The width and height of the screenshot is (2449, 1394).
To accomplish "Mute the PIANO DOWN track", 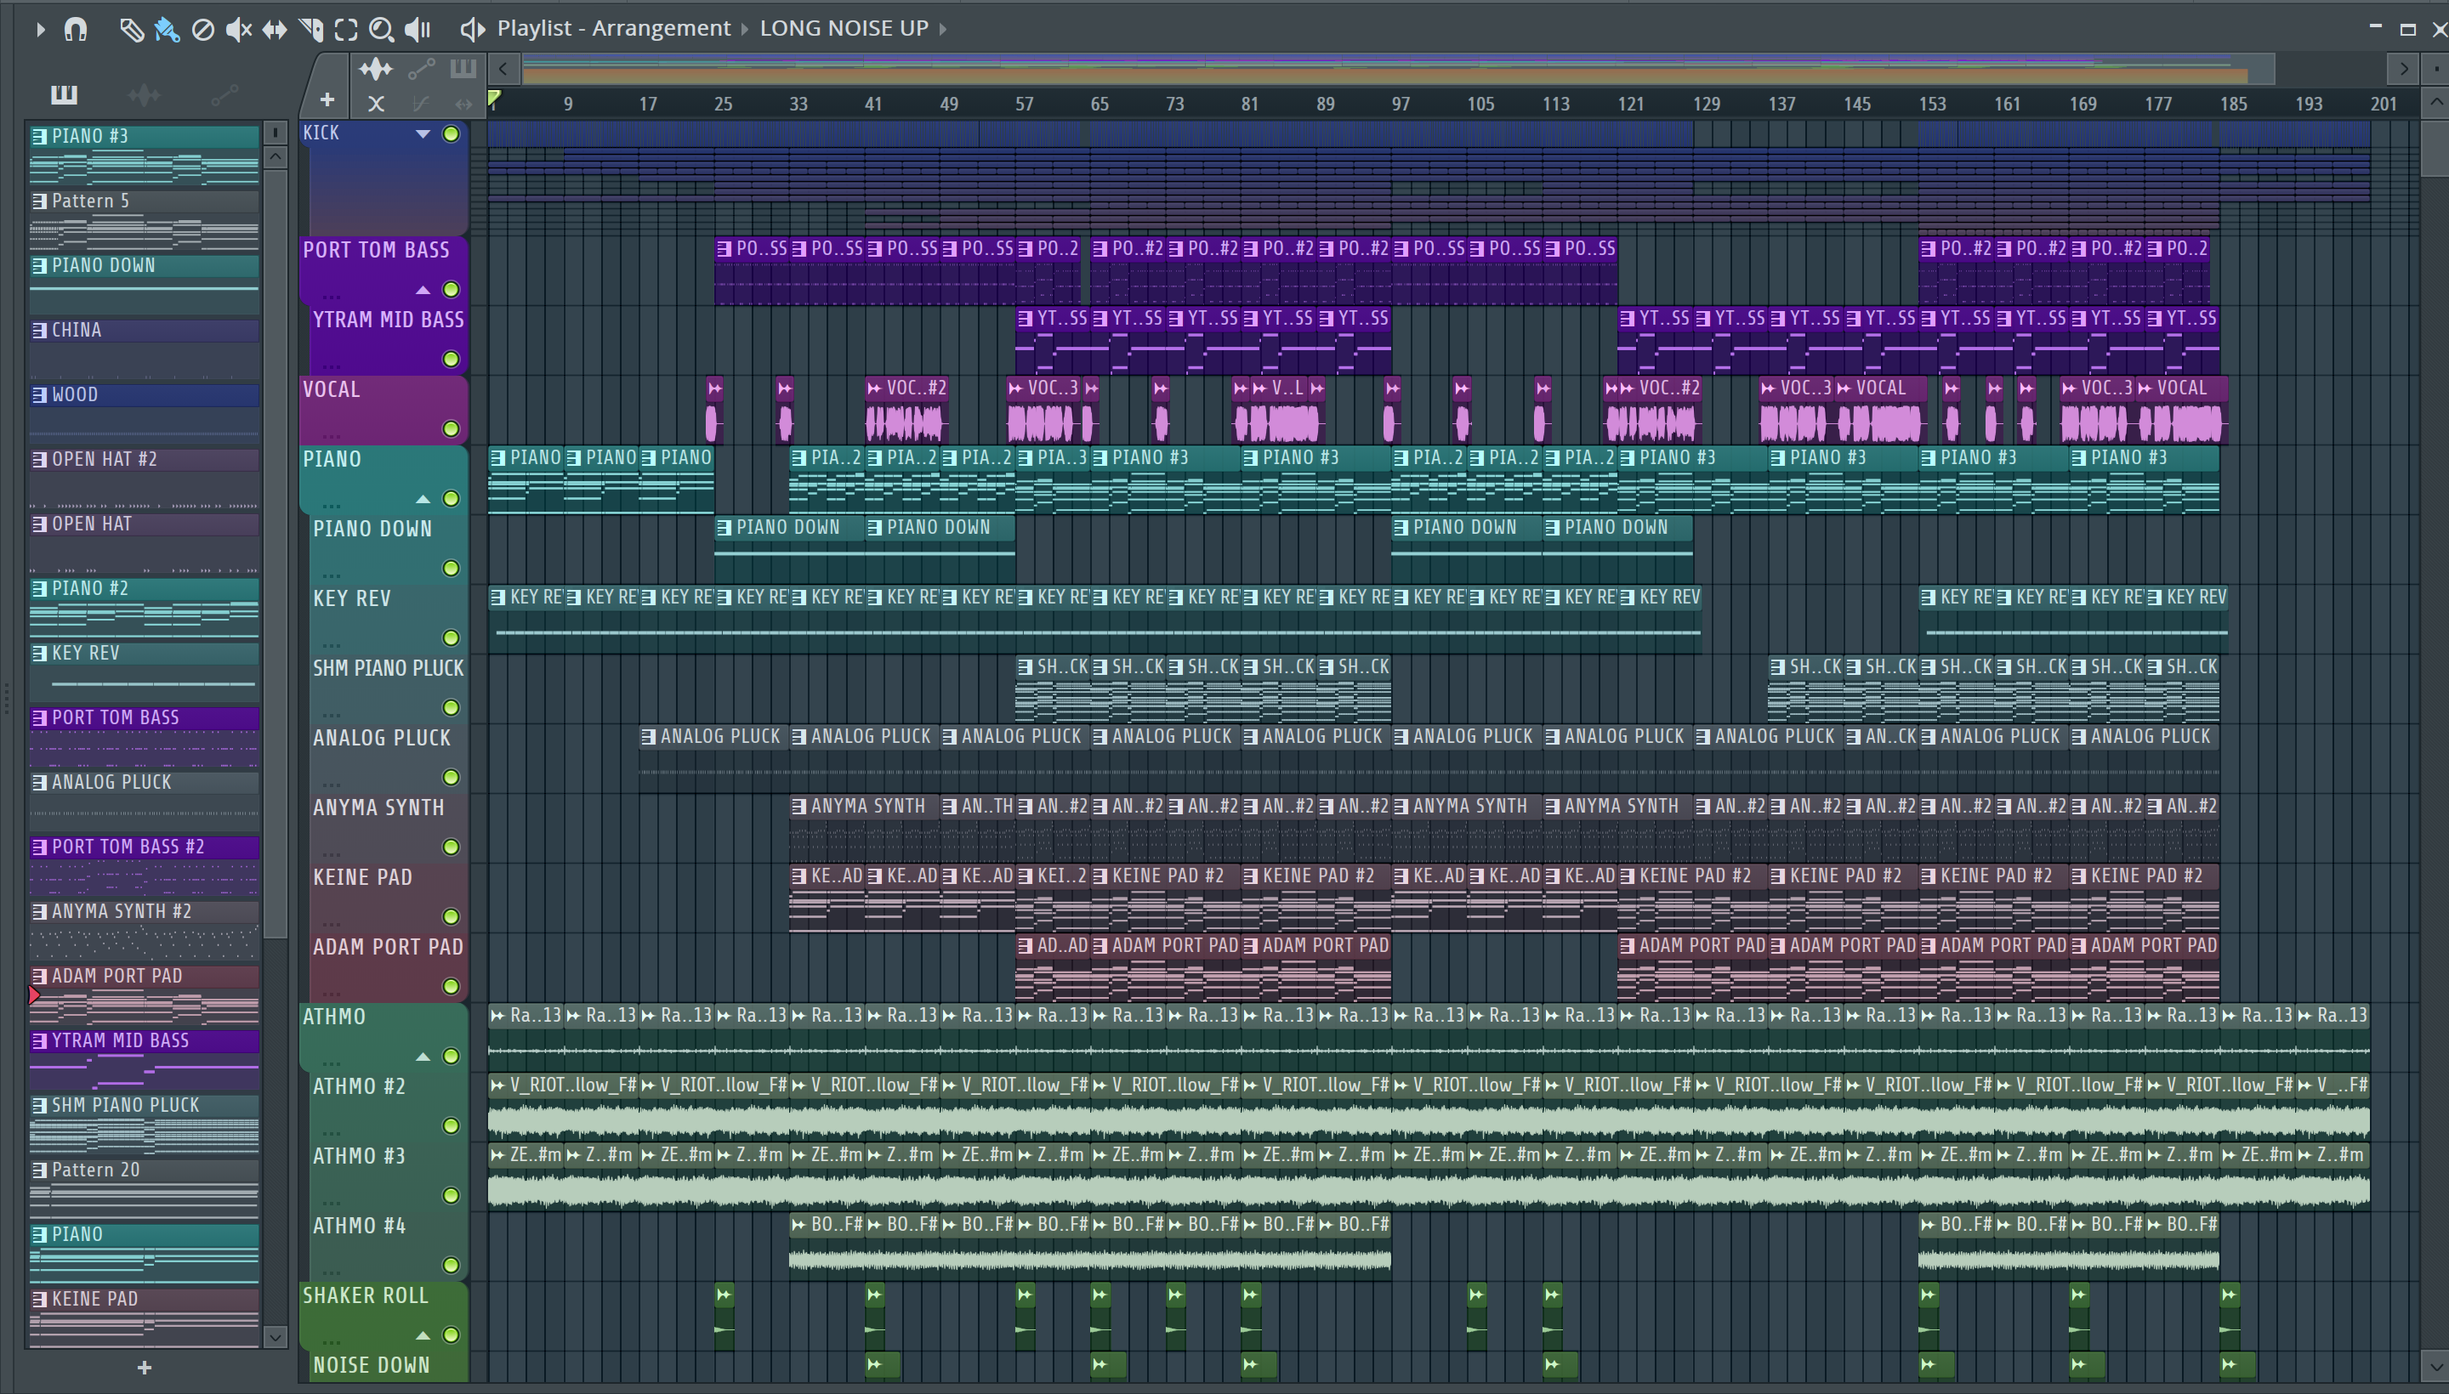I will point(450,569).
